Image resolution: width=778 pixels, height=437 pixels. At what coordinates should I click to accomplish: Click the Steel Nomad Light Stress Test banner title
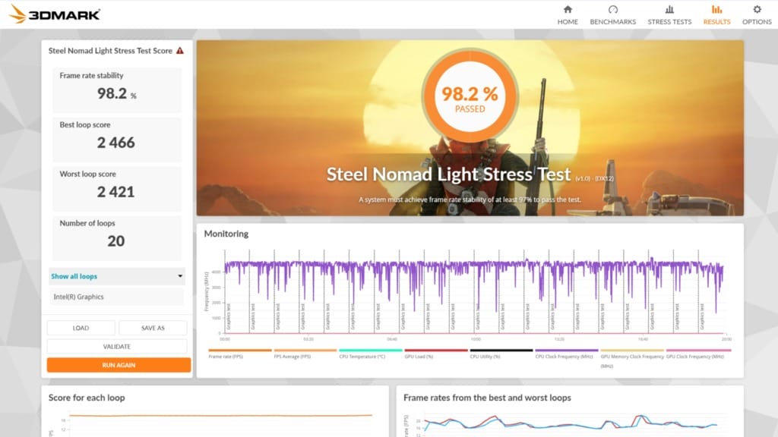click(448, 174)
